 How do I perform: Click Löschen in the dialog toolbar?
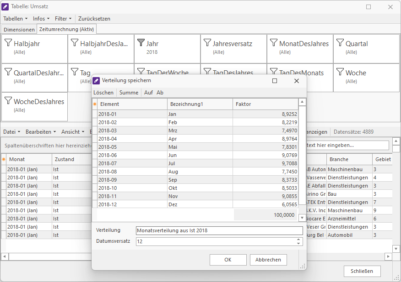pos(103,93)
